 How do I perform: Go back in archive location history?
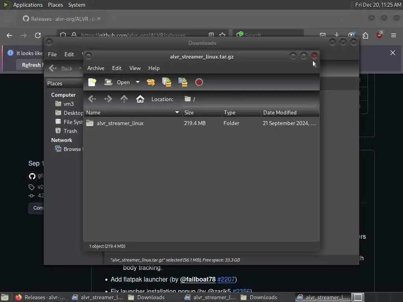(x=92, y=99)
